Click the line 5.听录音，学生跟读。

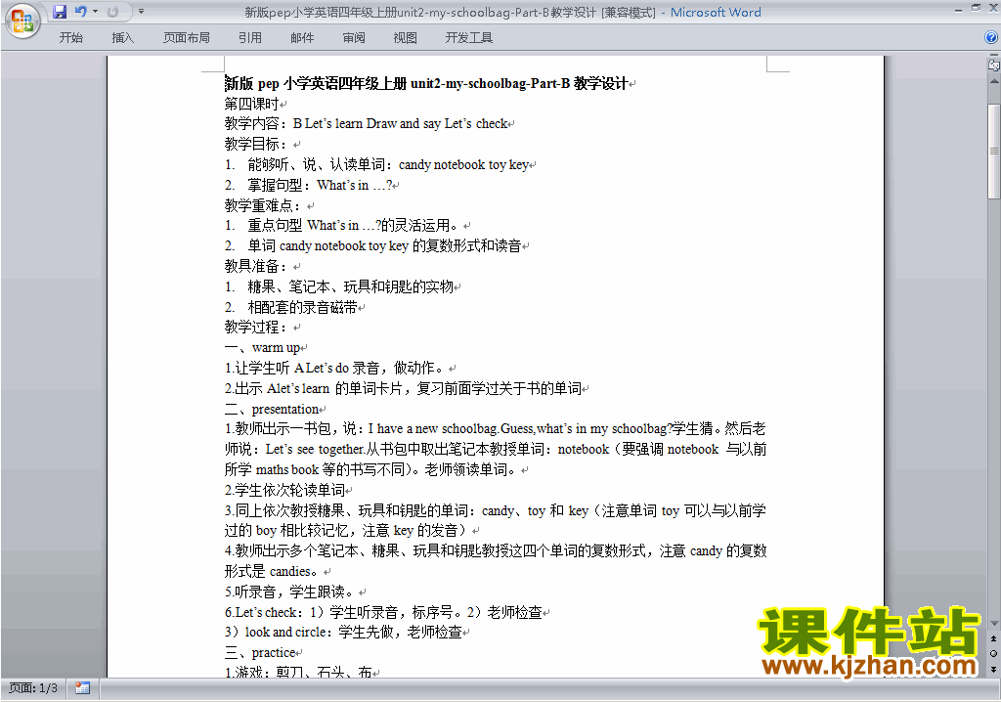[x=291, y=592]
